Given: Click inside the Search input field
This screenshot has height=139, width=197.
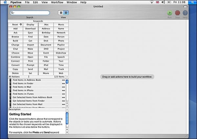Looking at the screenshot, I should (30, 13).
